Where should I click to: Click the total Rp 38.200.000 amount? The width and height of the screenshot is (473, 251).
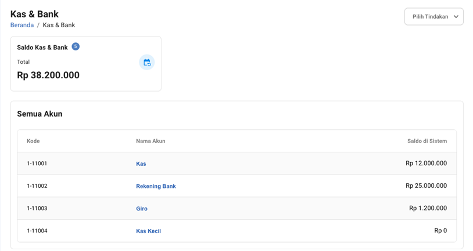(48, 75)
